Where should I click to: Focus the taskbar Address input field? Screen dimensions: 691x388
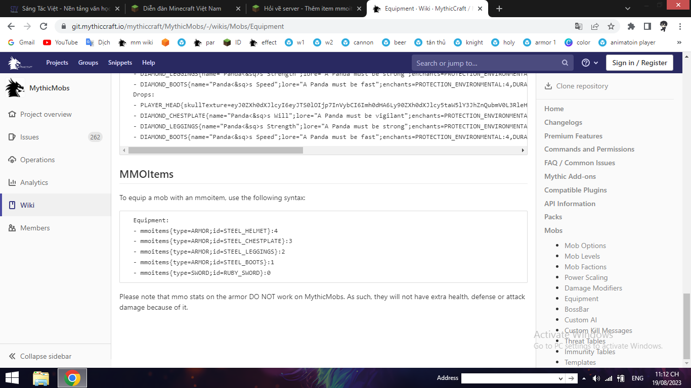coord(509,378)
